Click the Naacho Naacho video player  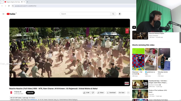click(70, 52)
